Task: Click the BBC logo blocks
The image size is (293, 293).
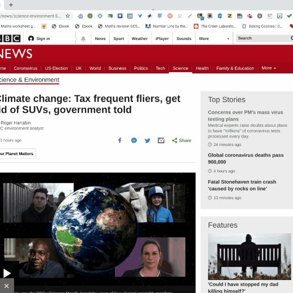Action: (10, 38)
